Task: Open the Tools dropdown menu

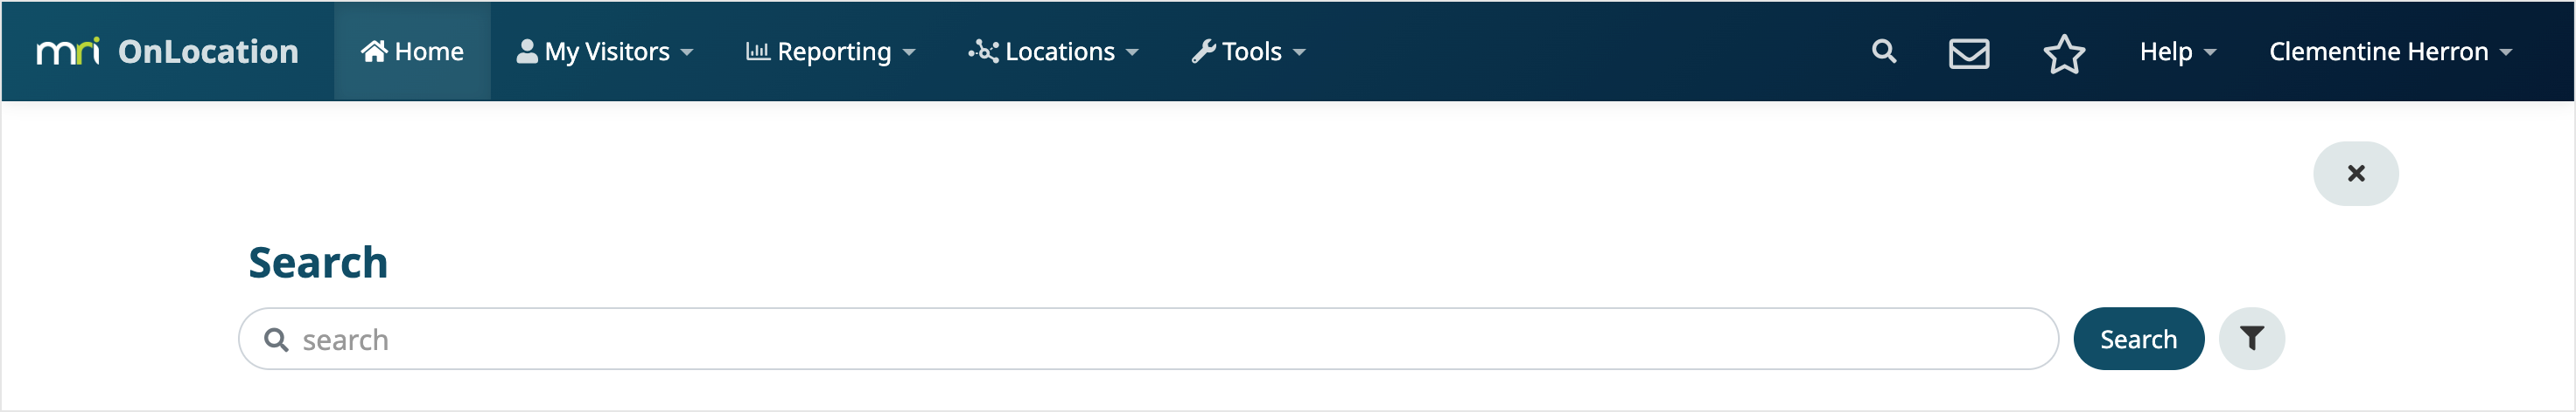Action: coord(1248,51)
